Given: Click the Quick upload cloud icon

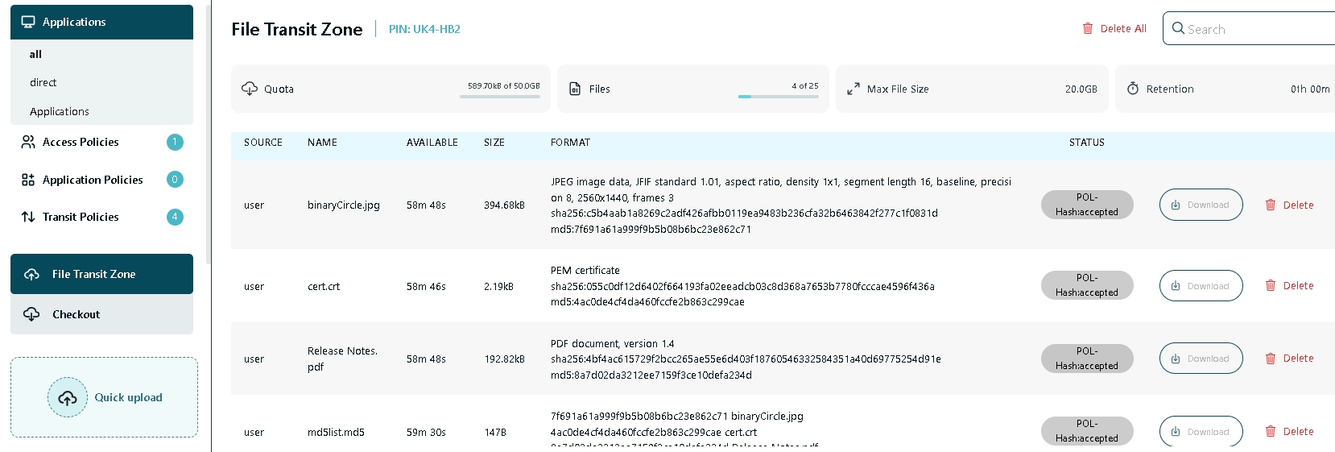Looking at the screenshot, I should (68, 398).
